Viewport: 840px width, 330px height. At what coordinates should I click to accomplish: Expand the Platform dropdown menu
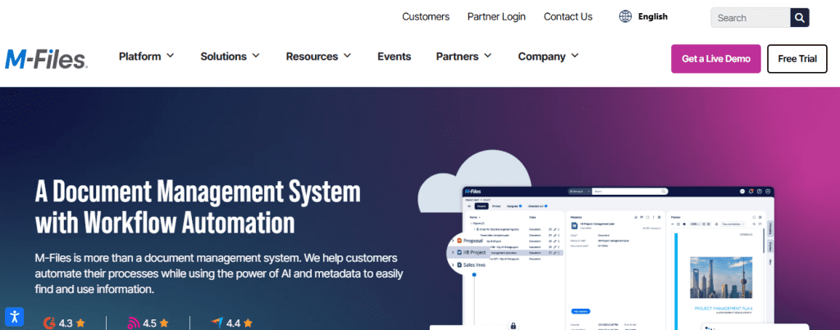146,57
